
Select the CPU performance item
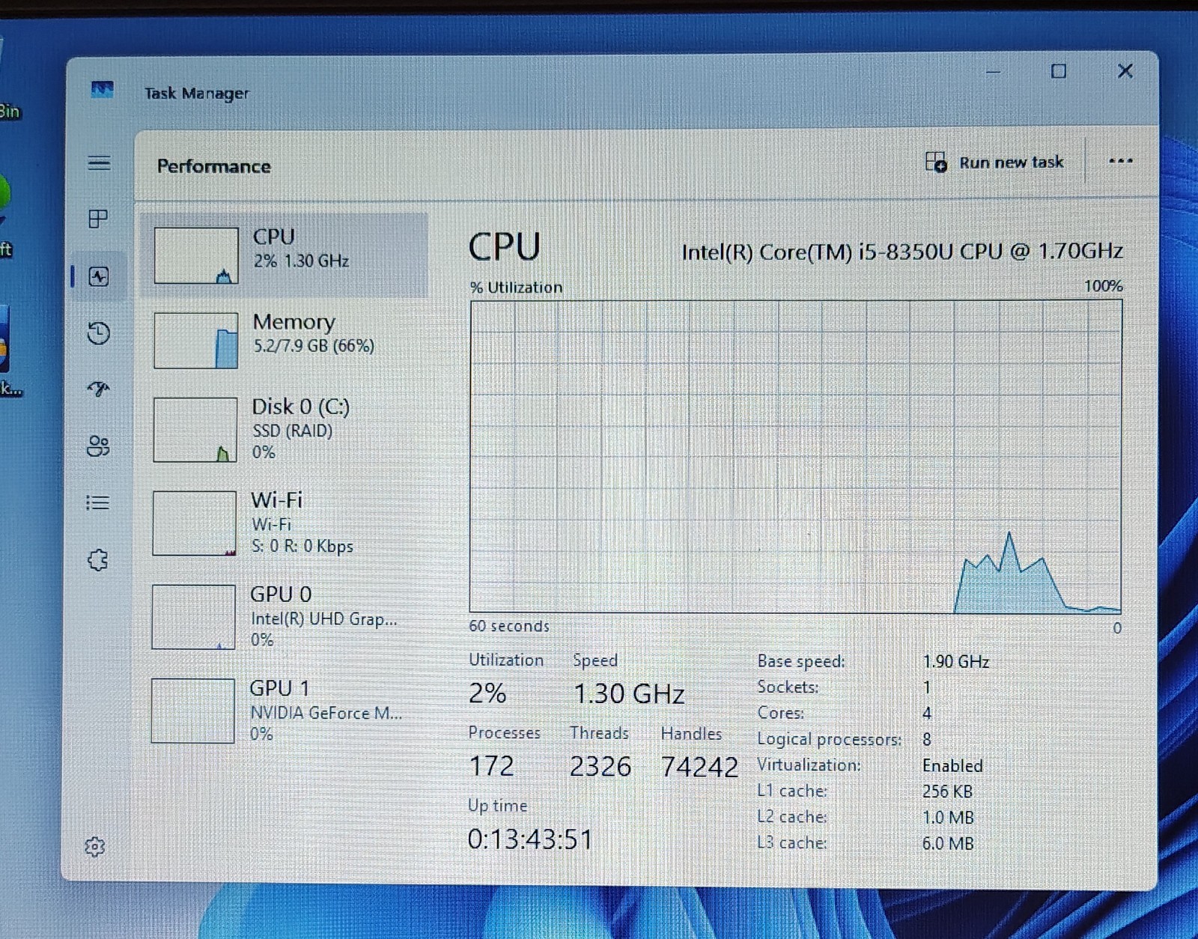point(285,255)
